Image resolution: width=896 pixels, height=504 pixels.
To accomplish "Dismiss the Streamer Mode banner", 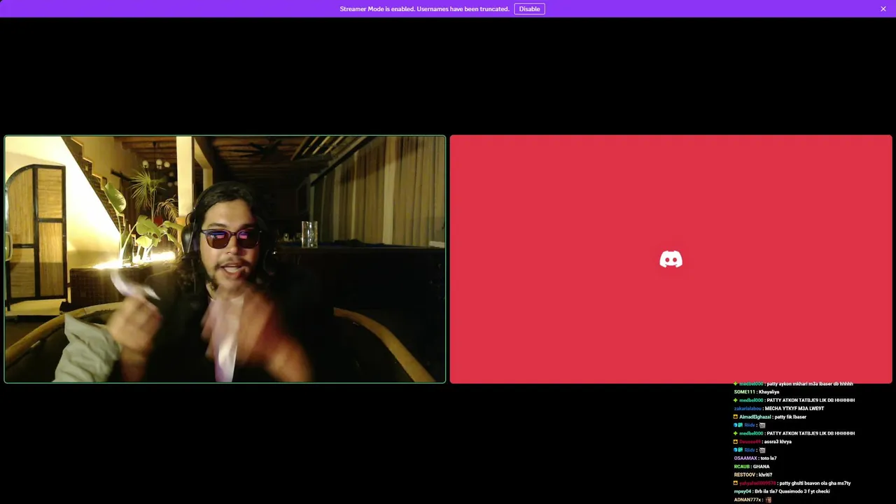I will (x=883, y=9).
